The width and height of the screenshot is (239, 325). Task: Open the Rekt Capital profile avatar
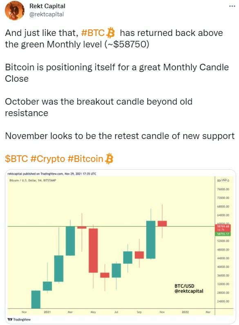click(14, 10)
